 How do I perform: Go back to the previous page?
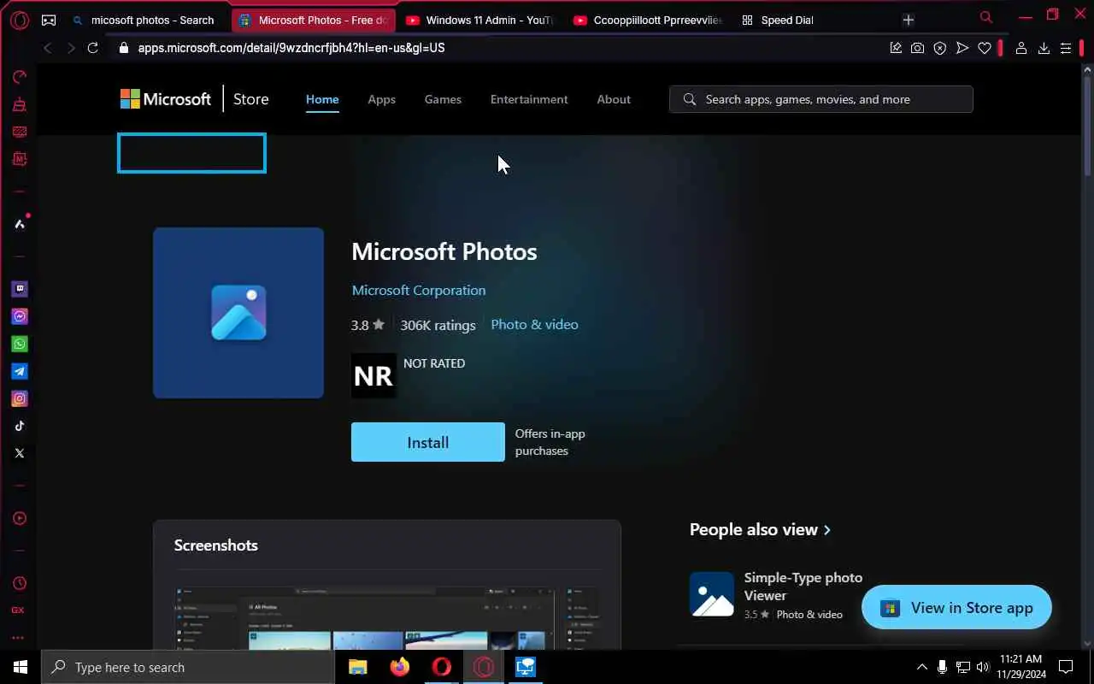[48, 48]
